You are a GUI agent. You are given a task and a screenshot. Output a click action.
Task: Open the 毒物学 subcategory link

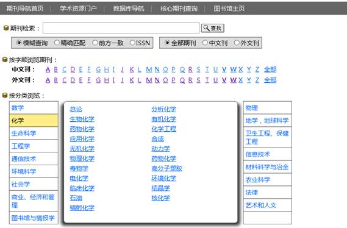point(79,168)
